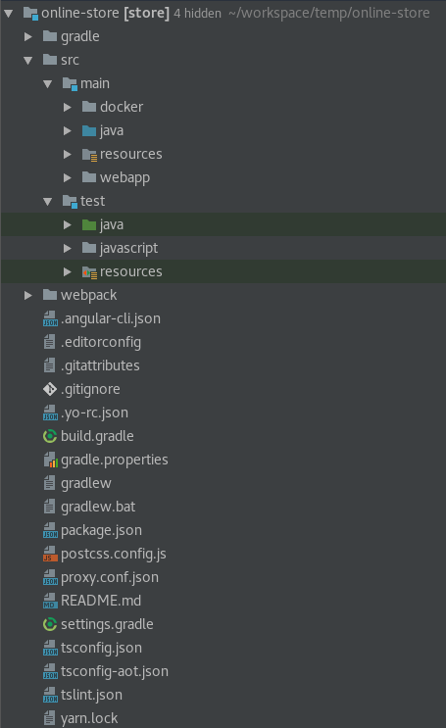Collapse the src folder arrow
Screen dimensions: 446x728
click(27, 61)
